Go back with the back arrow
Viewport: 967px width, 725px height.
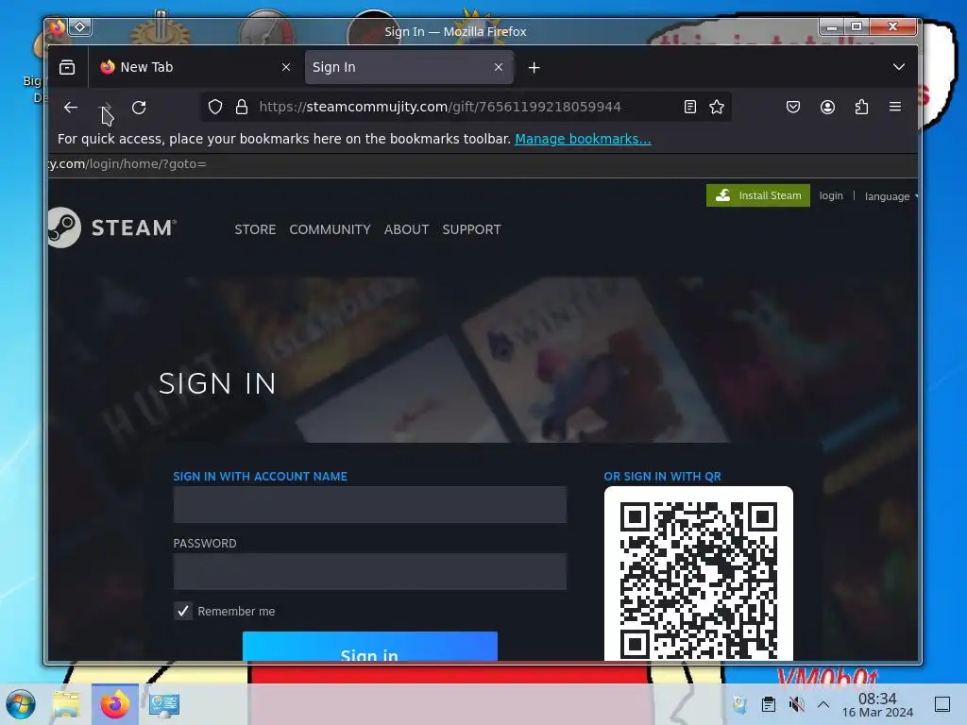coord(70,108)
